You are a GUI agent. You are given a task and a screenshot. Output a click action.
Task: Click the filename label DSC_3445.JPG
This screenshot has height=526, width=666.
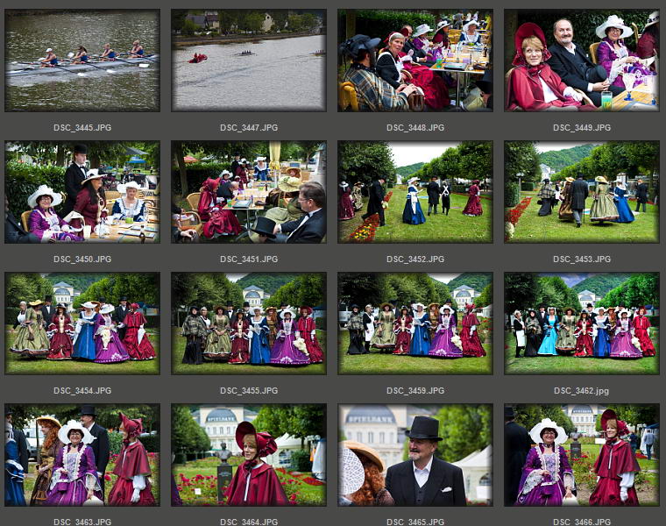[x=82, y=128]
